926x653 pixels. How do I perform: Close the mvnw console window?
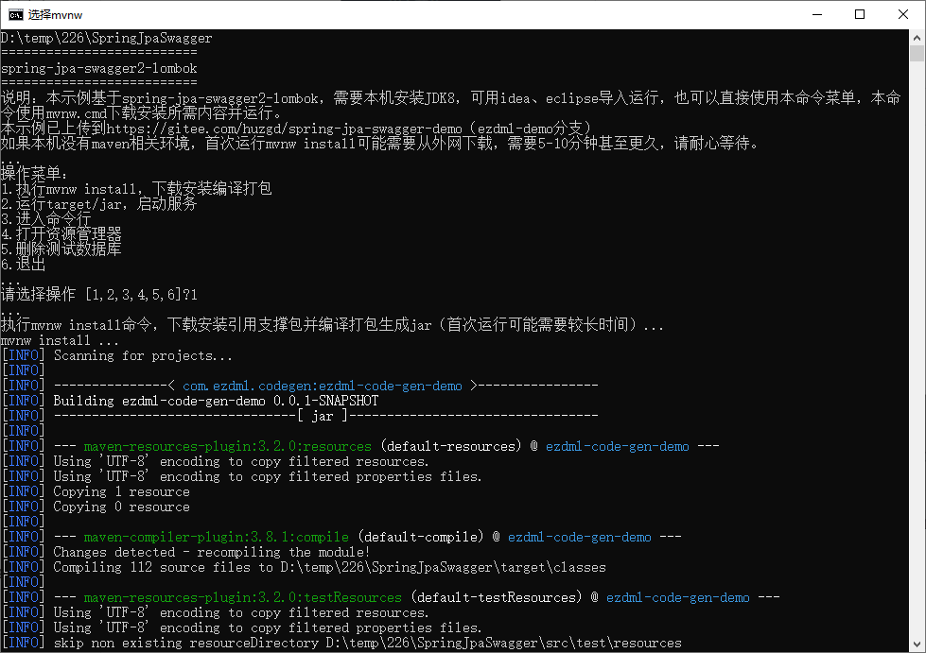(x=903, y=14)
